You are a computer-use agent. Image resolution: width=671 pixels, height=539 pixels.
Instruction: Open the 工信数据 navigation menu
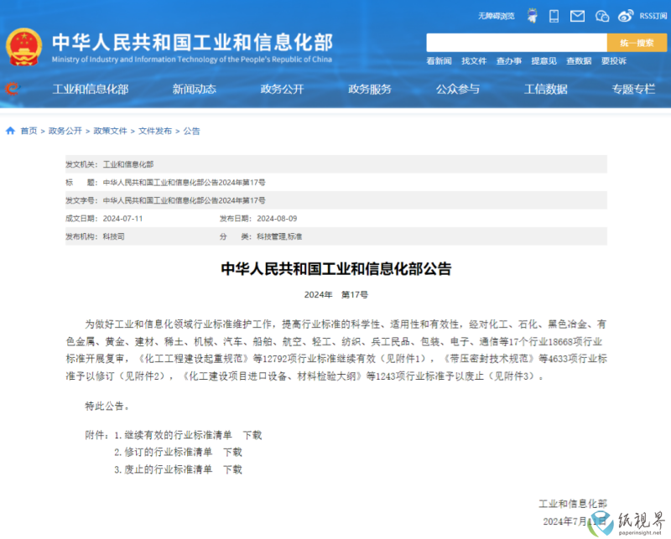click(546, 89)
